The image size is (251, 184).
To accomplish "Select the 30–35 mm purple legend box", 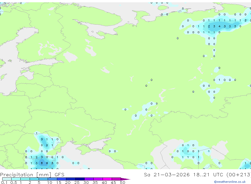I will click(x=89, y=179).
